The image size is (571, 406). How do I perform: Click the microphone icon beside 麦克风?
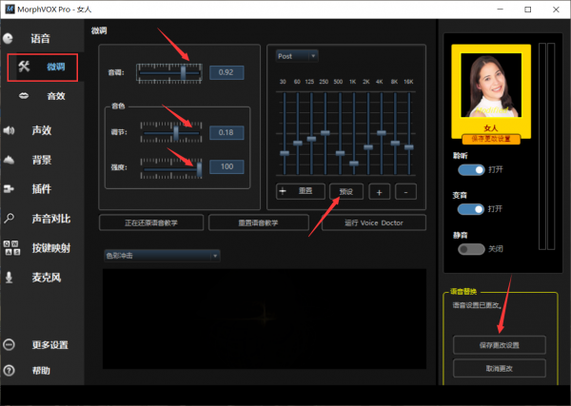[10, 278]
